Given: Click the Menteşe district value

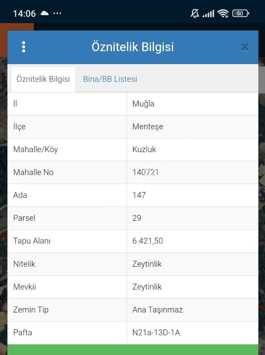Looking at the screenshot, I should click(148, 127).
